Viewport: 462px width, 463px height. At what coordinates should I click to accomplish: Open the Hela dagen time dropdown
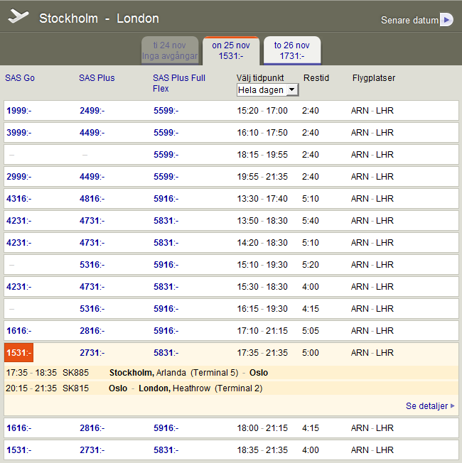pyautogui.click(x=267, y=90)
